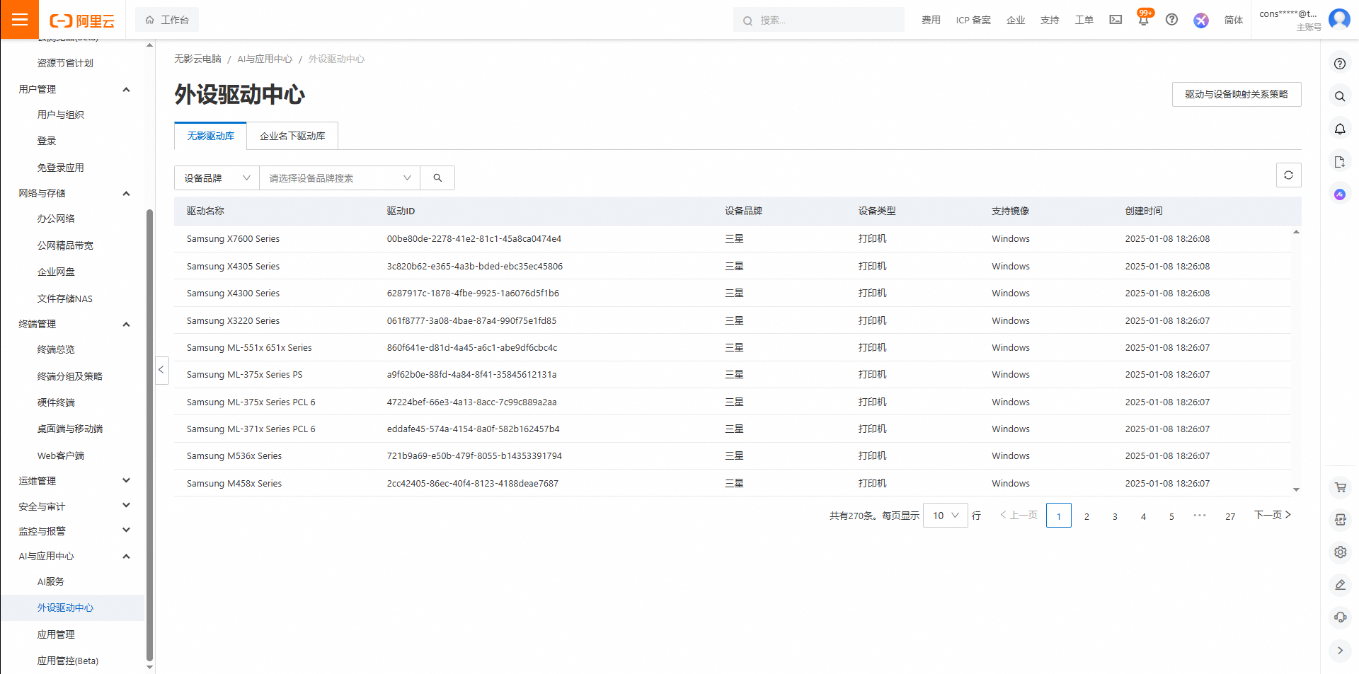Click the top search input field
This screenshot has width=1359, height=674.
click(x=819, y=20)
